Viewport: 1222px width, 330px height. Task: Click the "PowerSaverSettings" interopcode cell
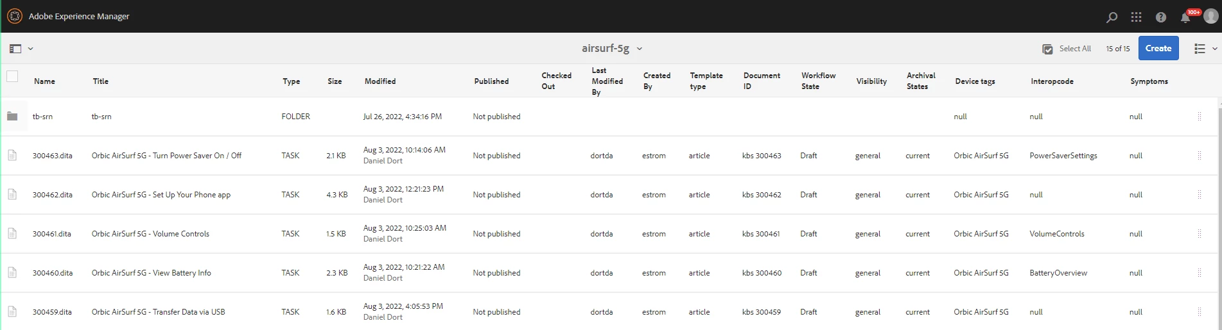(1063, 156)
